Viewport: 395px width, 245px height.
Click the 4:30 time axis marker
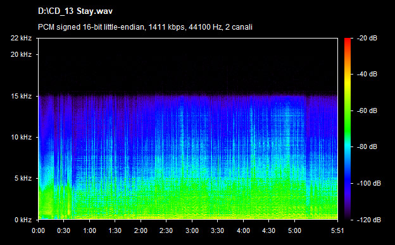(x=269, y=230)
